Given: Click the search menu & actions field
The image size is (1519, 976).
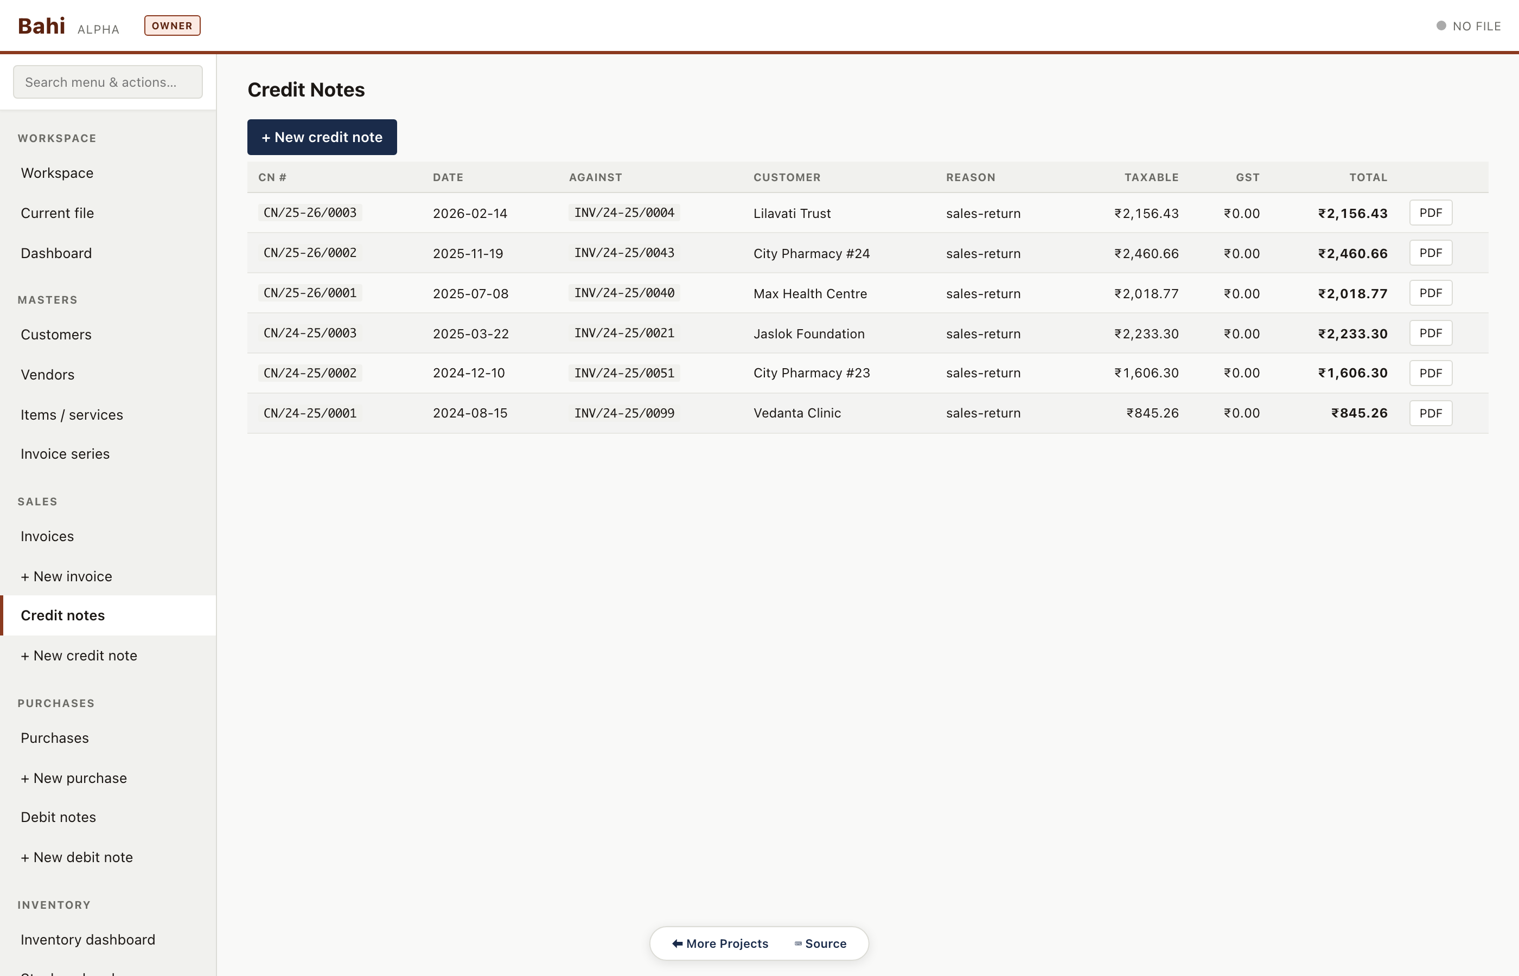Looking at the screenshot, I should (108, 82).
